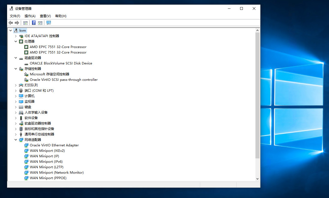Click the Forward arrow in the toolbar
Screen dimensions: 329x198
tap(17, 23)
